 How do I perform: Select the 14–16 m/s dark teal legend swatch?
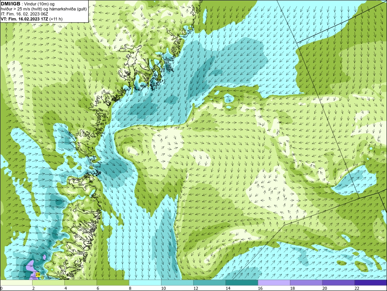[241, 282]
